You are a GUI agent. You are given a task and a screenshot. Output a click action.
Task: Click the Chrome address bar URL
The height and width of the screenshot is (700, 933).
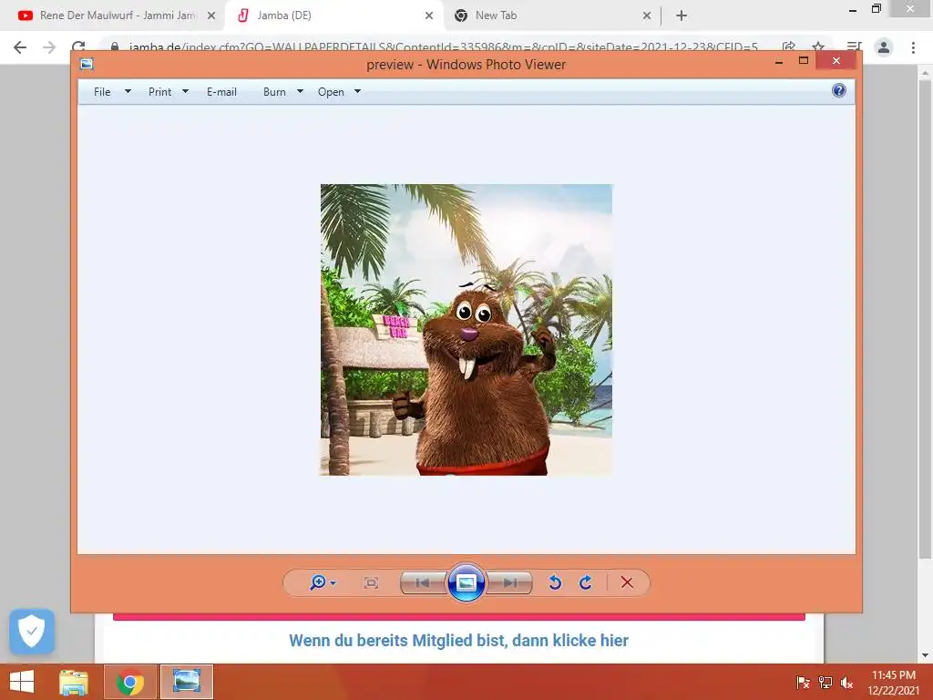[444, 47]
